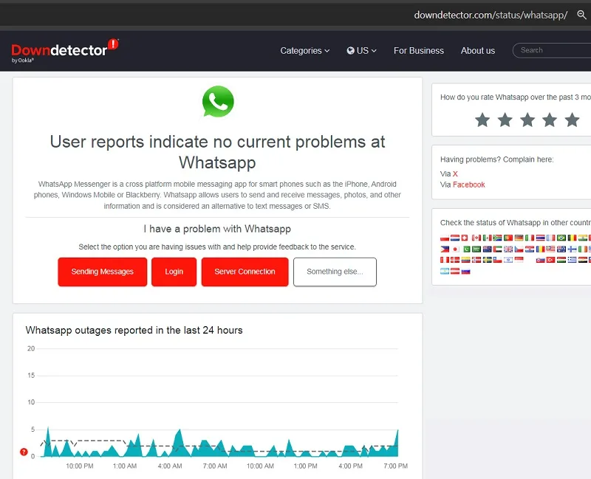Viewport: 591px width, 479px height.
Task: Click the green WhatsApp logo icon
Action: click(217, 101)
